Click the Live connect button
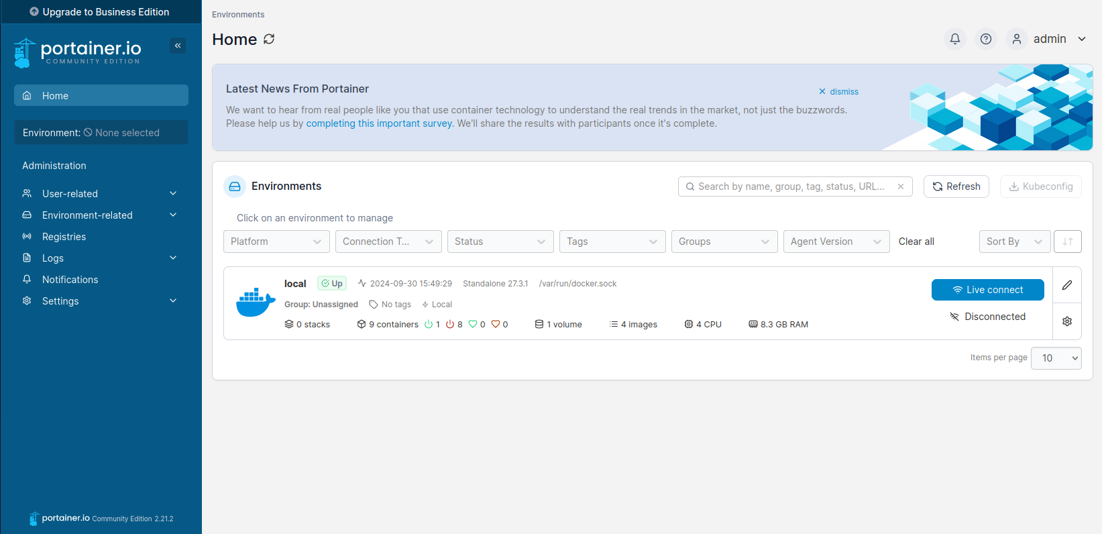The width and height of the screenshot is (1102, 534). (987, 290)
